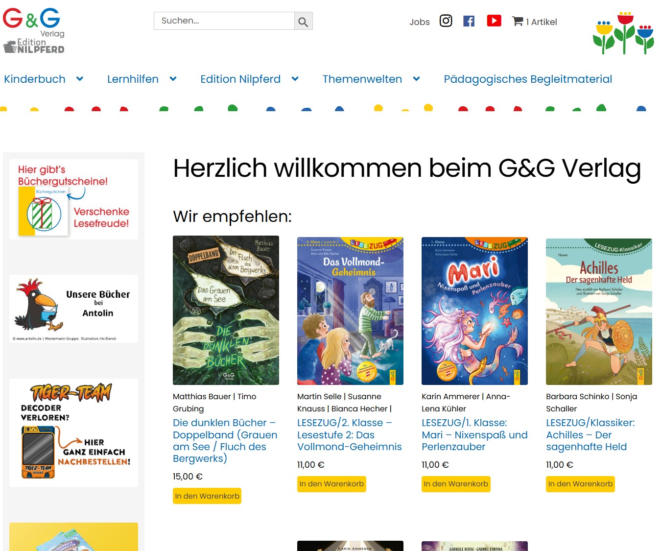Click the search magnifier icon
The height and width of the screenshot is (551, 662).
click(x=303, y=21)
